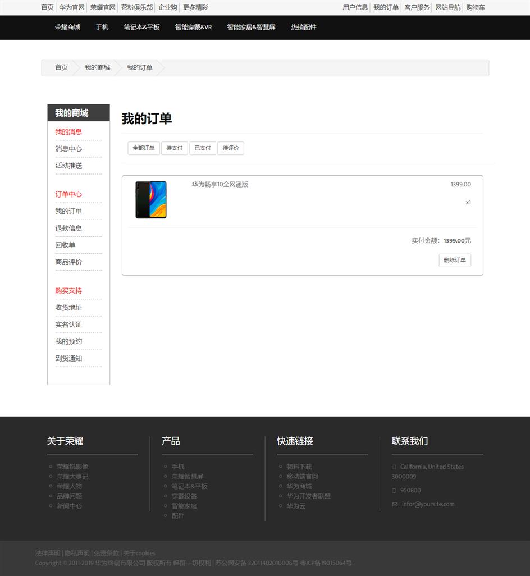Click the product name 华为畅享10全网通版
The width and height of the screenshot is (530, 576).
click(x=220, y=184)
